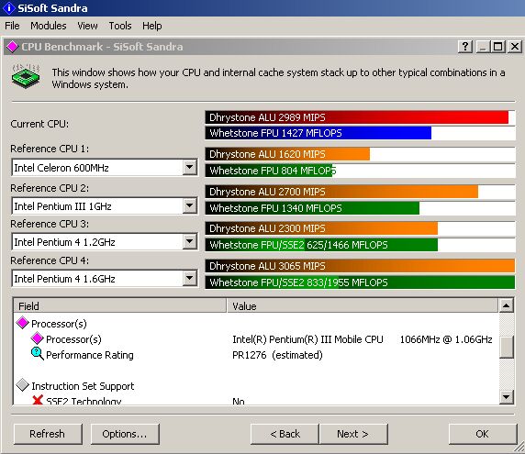This screenshot has width=525, height=454.
Task: Close the CPU Benchmark window
Action: tap(515, 47)
